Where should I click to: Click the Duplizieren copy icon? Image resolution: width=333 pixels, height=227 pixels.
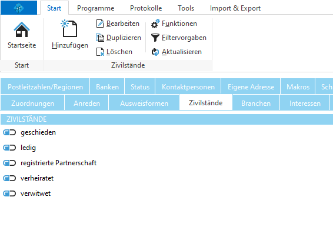[100, 38]
